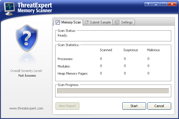This screenshot has width=179, height=119.
Task: Click the 'Modules:' row label
Action: pos(64,66)
